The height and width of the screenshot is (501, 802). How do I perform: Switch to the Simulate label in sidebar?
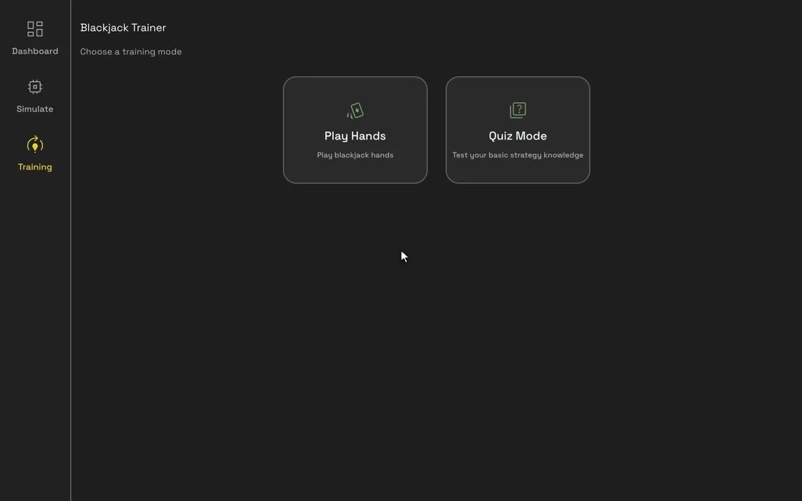pos(35,109)
